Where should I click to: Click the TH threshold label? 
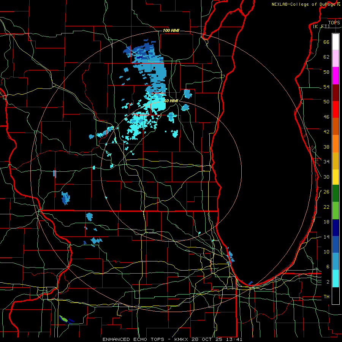coord(326,297)
